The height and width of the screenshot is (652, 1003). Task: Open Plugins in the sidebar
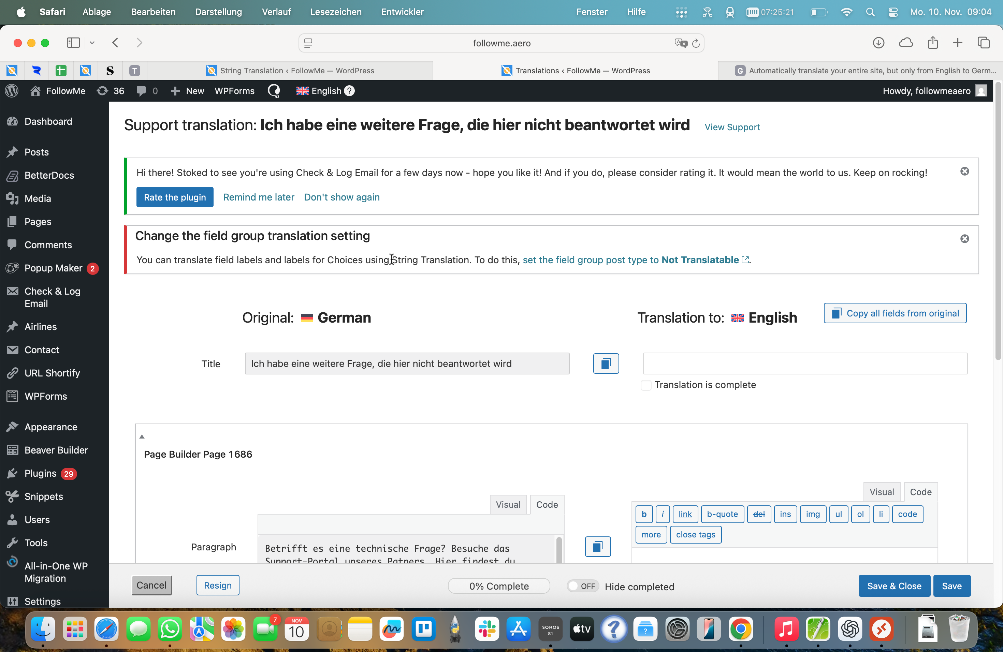point(41,473)
